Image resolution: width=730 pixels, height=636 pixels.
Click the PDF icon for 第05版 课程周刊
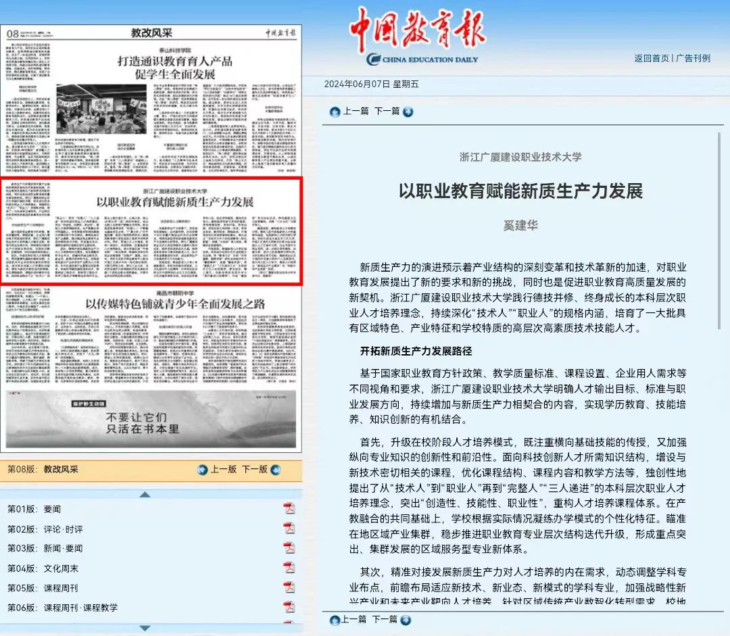[x=289, y=587]
